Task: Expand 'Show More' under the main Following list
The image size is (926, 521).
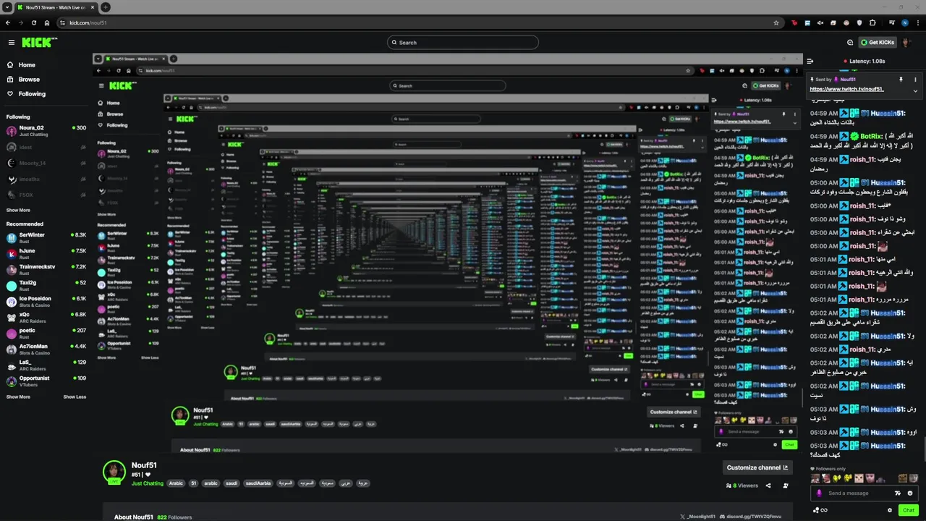Action: pyautogui.click(x=18, y=211)
